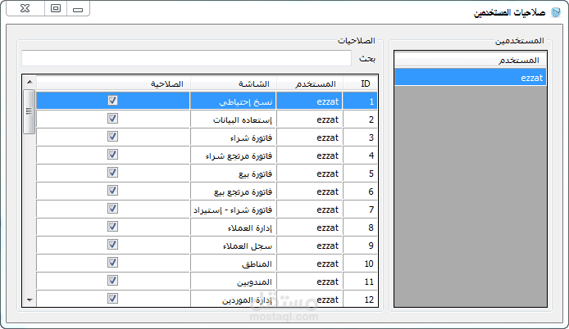This screenshot has height=329, width=569.
Task: Click ID cell with value 2
Action: (361, 119)
